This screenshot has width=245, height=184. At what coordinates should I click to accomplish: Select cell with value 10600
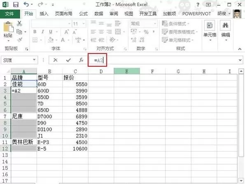pos(75,149)
